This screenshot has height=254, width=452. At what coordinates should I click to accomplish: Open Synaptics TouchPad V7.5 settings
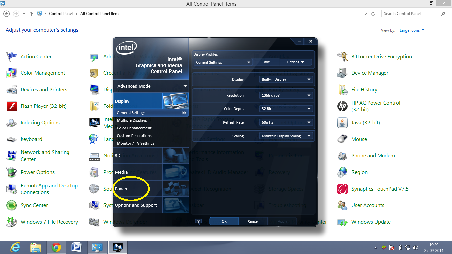point(373,189)
